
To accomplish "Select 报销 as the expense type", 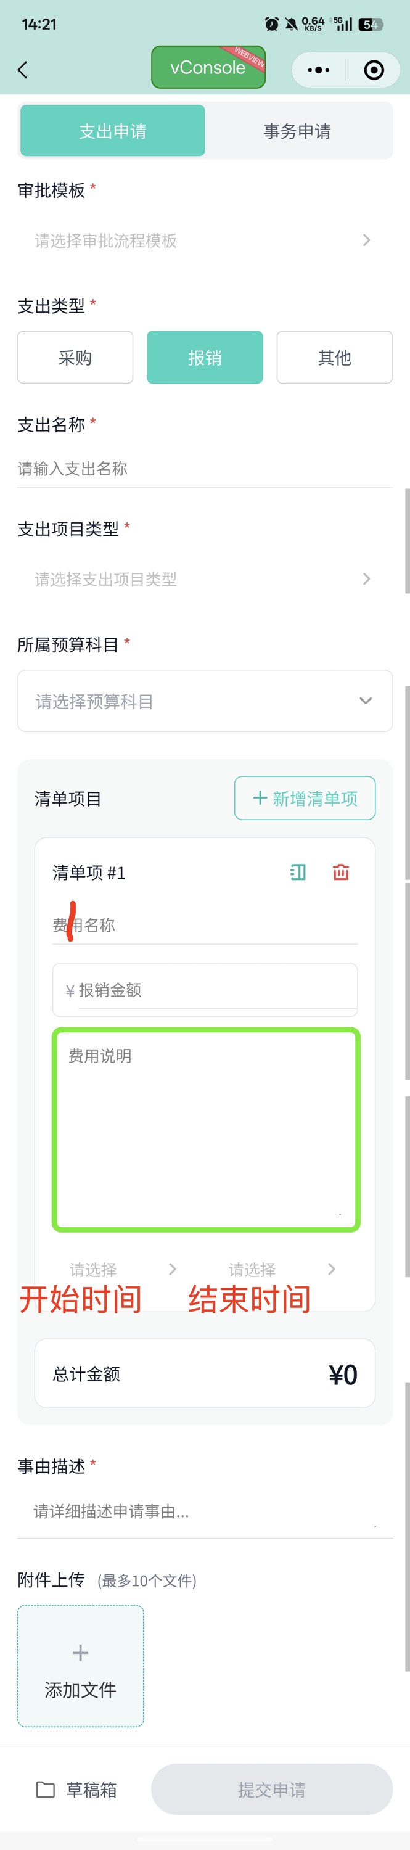I will coord(205,358).
